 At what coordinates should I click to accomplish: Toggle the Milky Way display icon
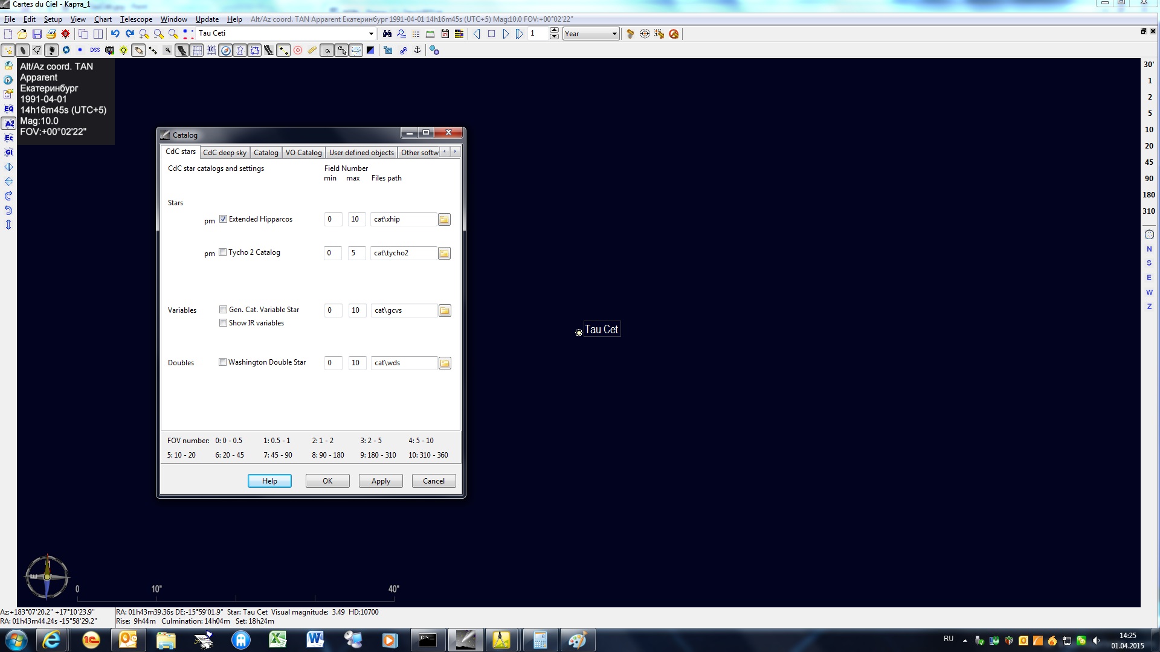[x=182, y=50]
